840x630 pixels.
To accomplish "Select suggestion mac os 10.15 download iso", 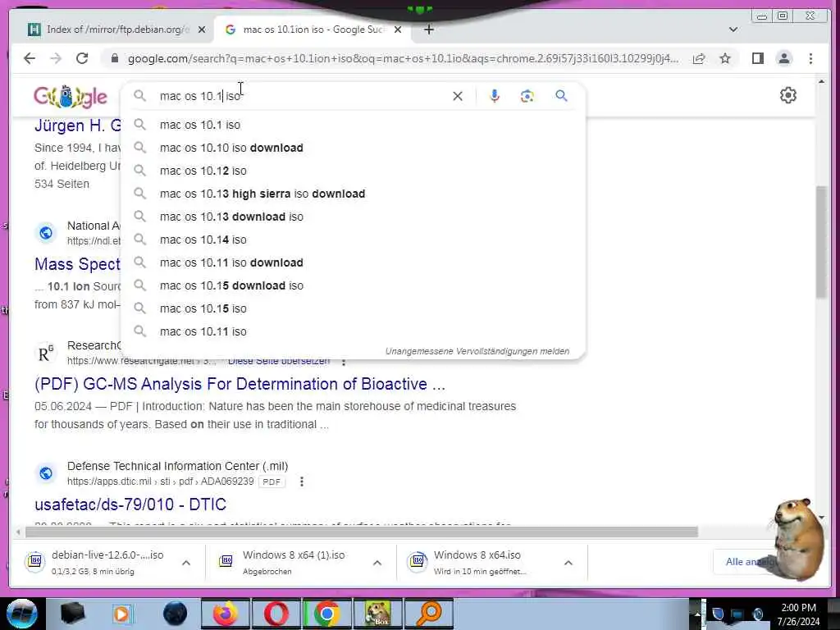I will pyautogui.click(x=354, y=286).
